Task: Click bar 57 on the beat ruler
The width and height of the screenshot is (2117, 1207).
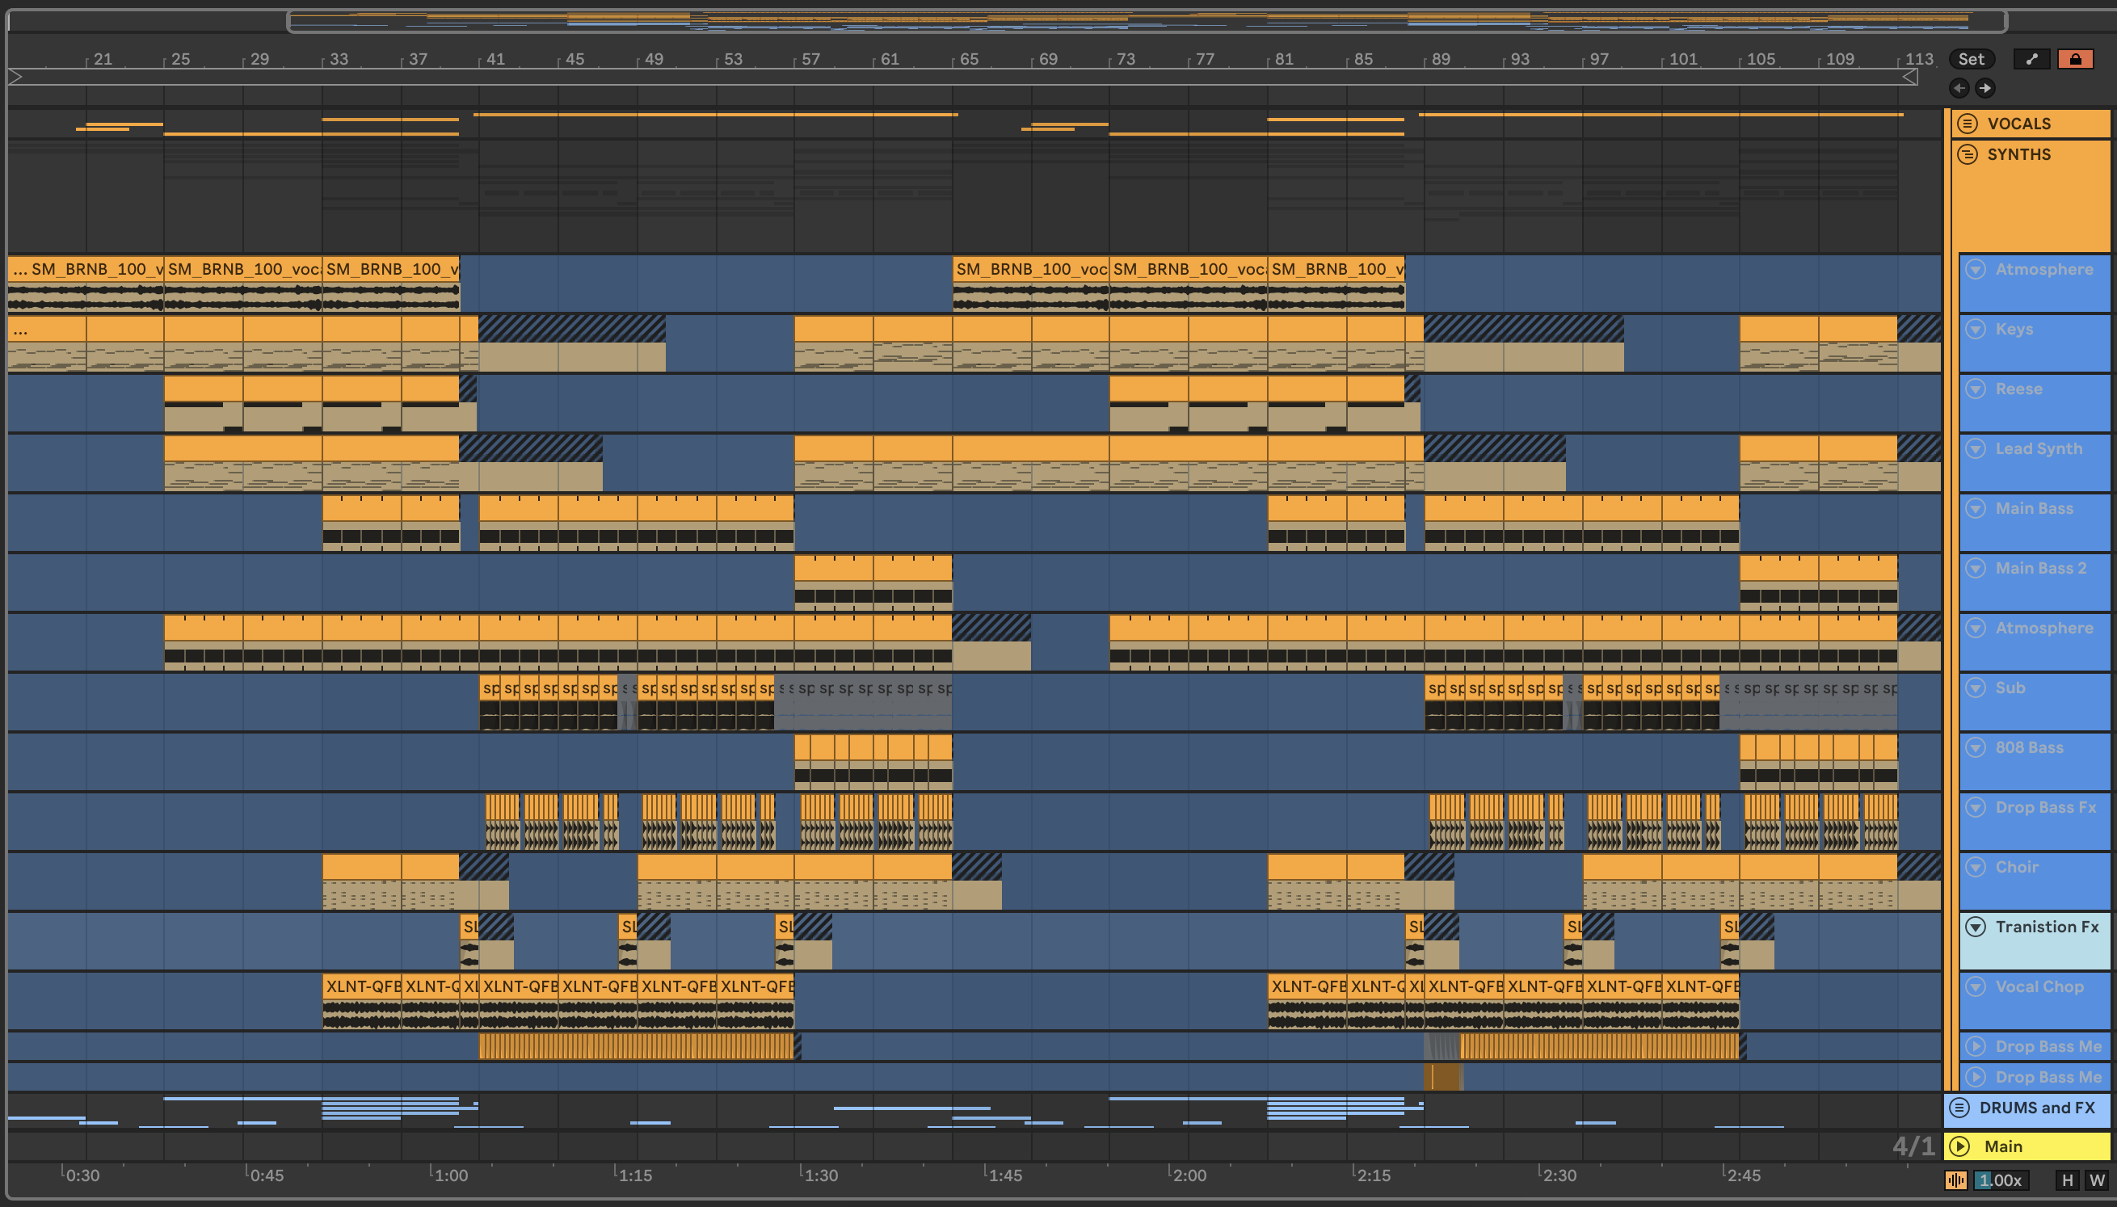Action: click(810, 59)
